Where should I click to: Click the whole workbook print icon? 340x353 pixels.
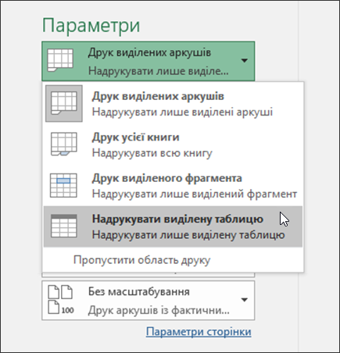pyautogui.click(x=64, y=144)
